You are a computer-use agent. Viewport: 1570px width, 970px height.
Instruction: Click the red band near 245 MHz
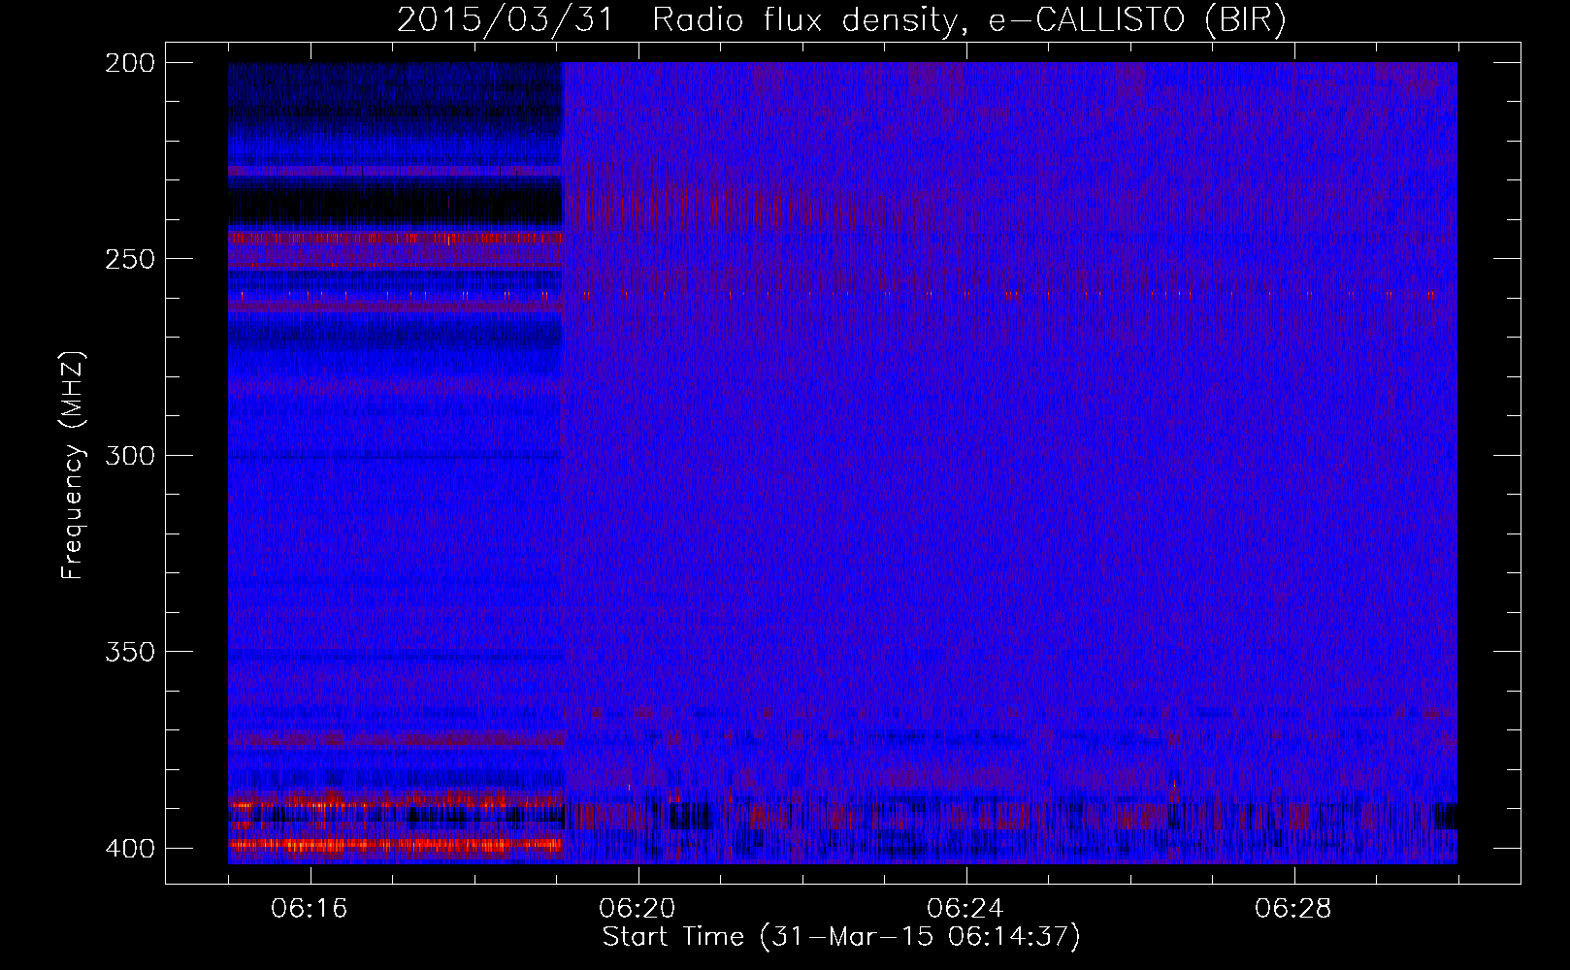(x=395, y=238)
